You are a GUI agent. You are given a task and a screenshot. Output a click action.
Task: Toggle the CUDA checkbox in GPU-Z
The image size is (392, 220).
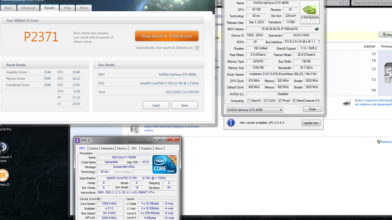pyautogui.click(x=265, y=101)
